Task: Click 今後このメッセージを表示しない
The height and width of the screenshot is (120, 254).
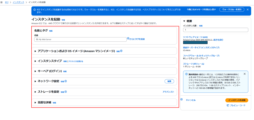Action: coord(201,9)
